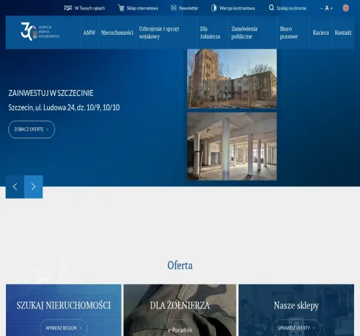Open the Kontakt menu item
The image size is (360, 336).
click(343, 32)
